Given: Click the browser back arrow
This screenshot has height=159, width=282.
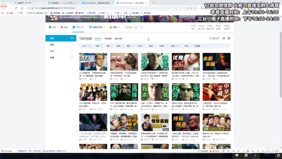Looking at the screenshot, I should pos(4,8).
